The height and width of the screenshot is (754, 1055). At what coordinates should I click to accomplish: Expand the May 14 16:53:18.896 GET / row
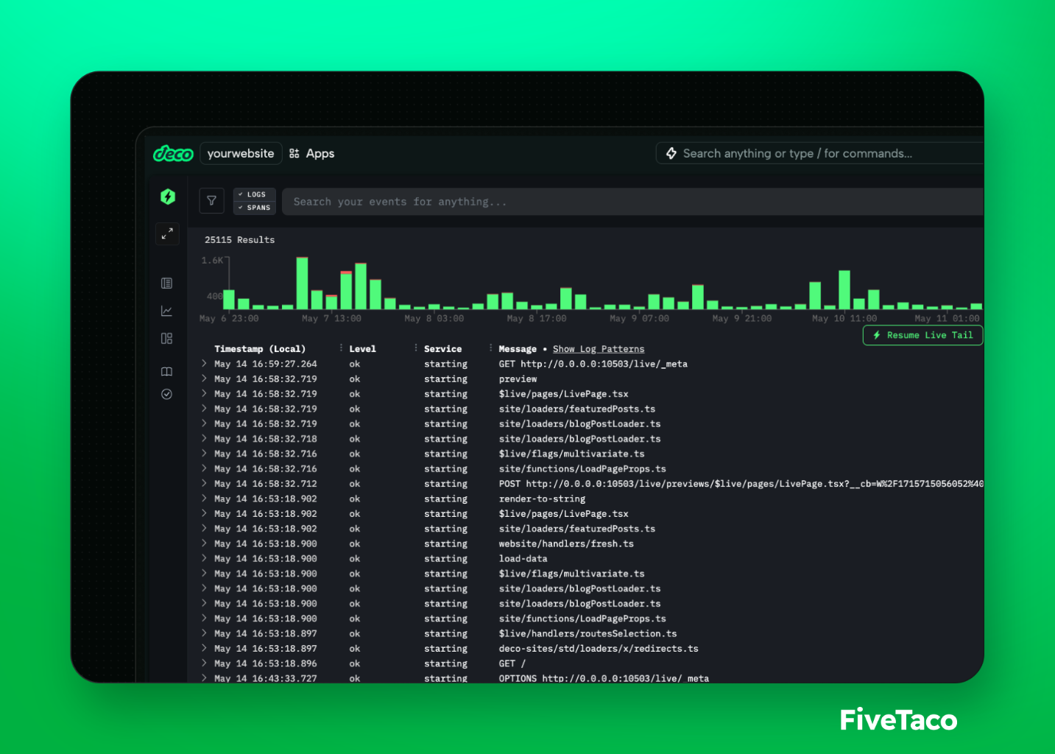(x=204, y=663)
